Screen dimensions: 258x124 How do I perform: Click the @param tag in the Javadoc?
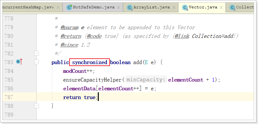coord(69,28)
